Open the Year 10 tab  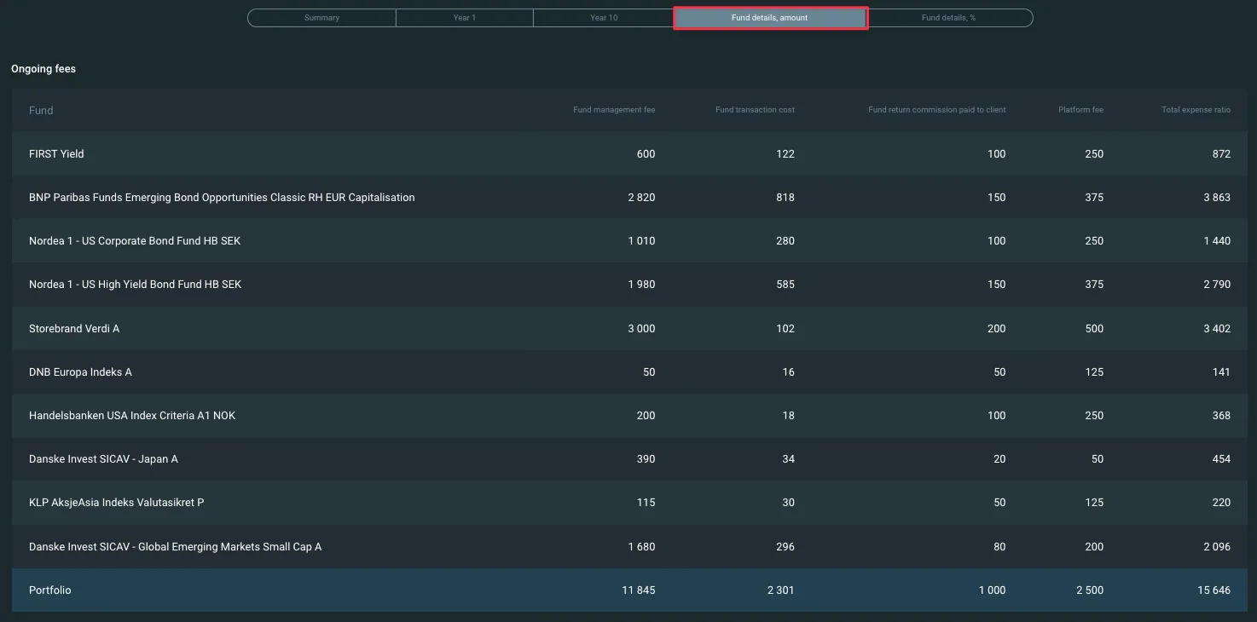tap(604, 18)
